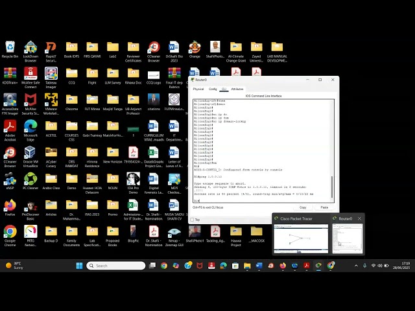Select the LAB MANUAL DEVELOPMENT folder

pos(277,52)
